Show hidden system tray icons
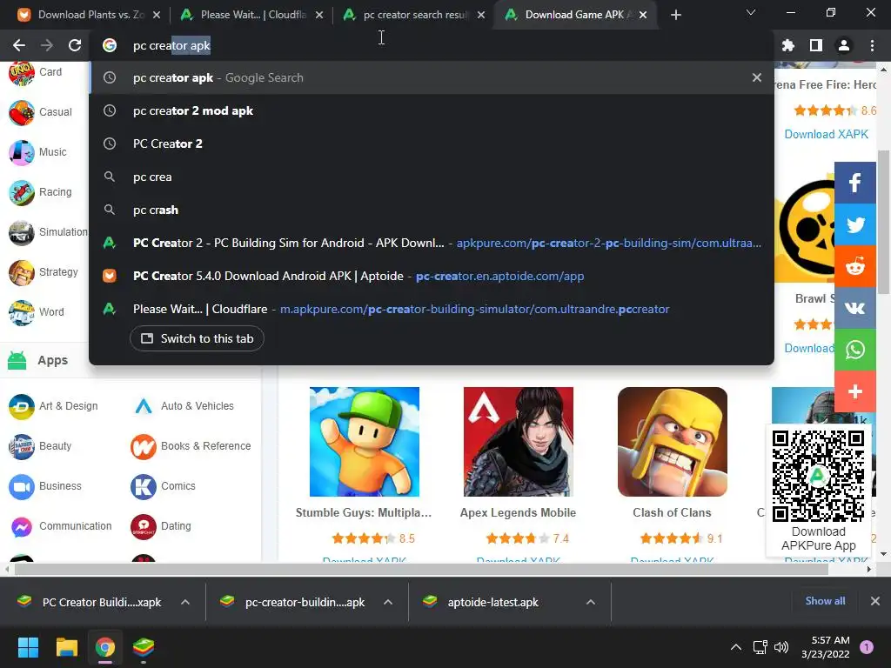 pos(736,647)
